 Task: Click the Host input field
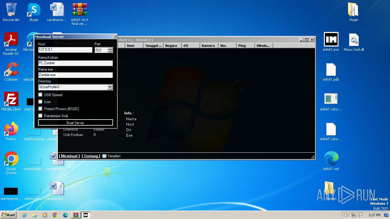(x=65, y=50)
